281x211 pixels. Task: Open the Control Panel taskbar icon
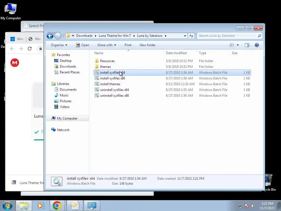point(92,206)
